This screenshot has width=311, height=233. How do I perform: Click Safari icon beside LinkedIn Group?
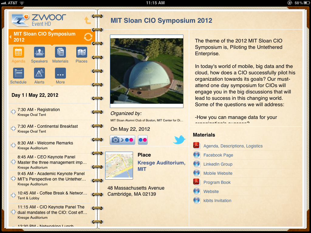197,164
